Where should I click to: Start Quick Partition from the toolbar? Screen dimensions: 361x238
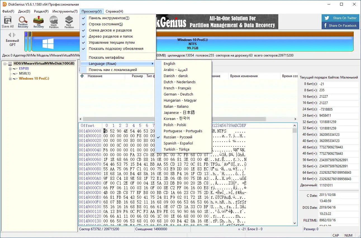(x=54, y=22)
